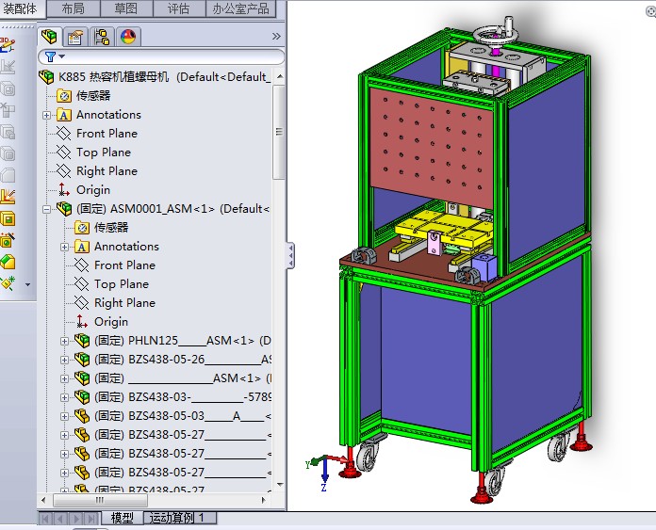656x530 pixels.
Task: Switch to 运动算例 1 bottom tab
Action: (x=178, y=518)
